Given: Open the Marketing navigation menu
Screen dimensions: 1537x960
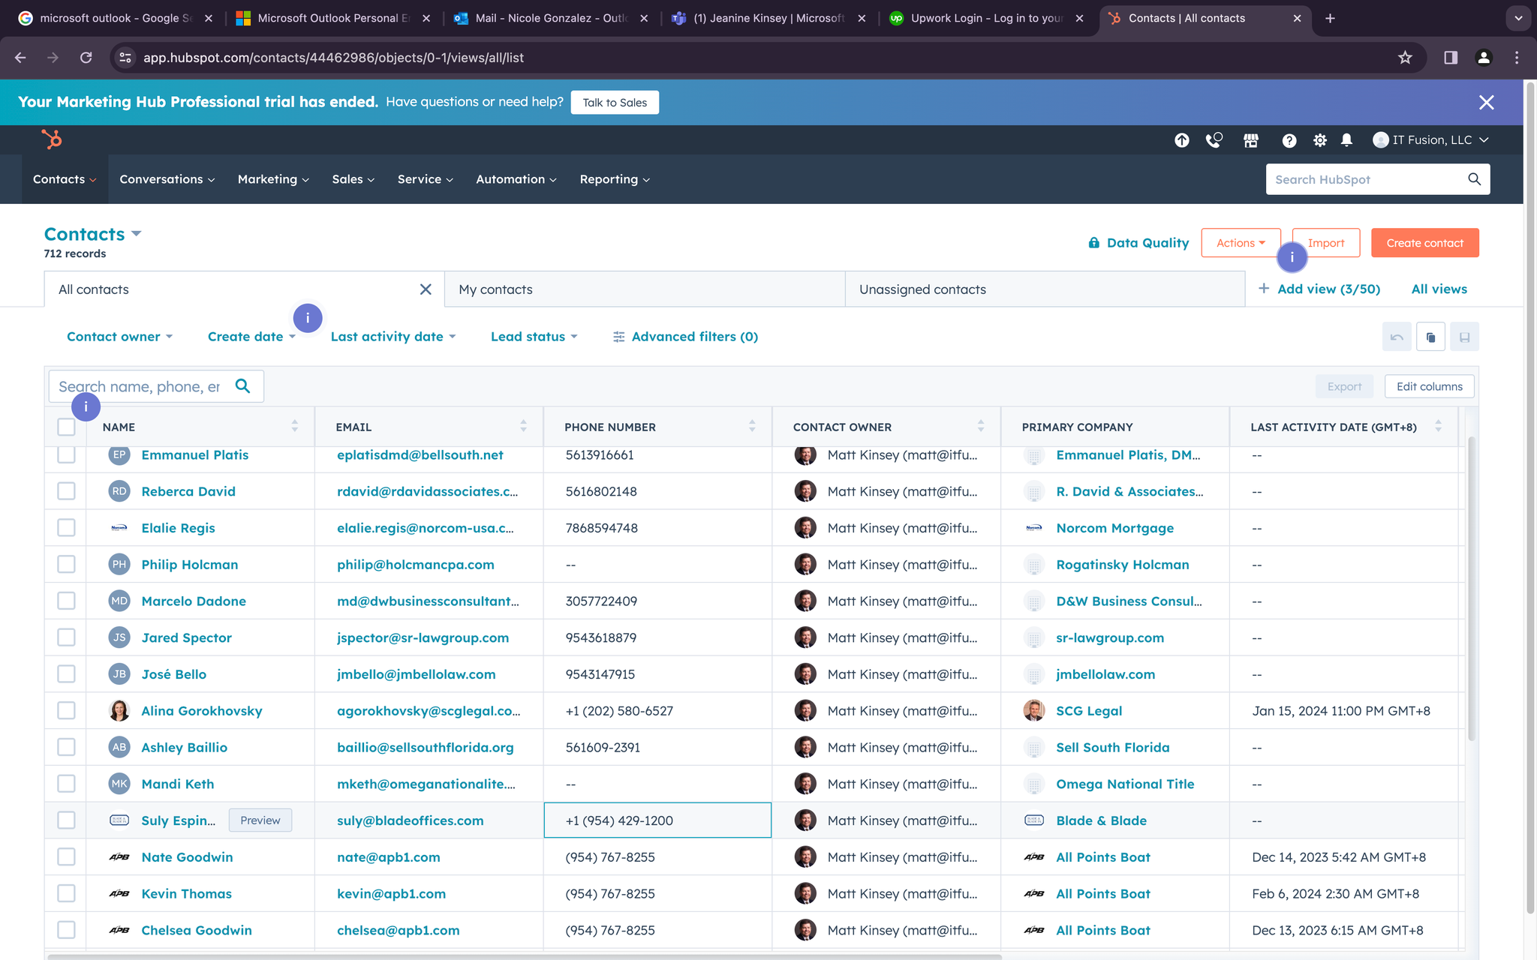Looking at the screenshot, I should pyautogui.click(x=273, y=179).
